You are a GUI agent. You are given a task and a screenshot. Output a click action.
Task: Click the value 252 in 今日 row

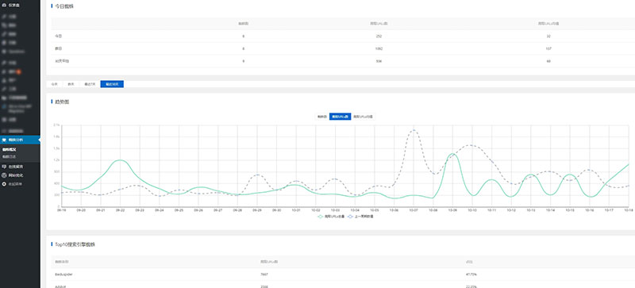pyautogui.click(x=379, y=36)
